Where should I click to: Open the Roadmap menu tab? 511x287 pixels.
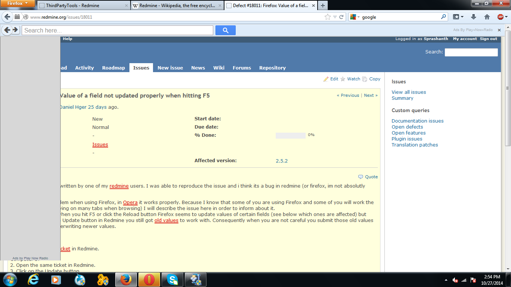[113, 68]
